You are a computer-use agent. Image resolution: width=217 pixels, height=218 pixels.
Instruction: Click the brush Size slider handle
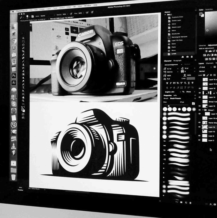coord(169,106)
